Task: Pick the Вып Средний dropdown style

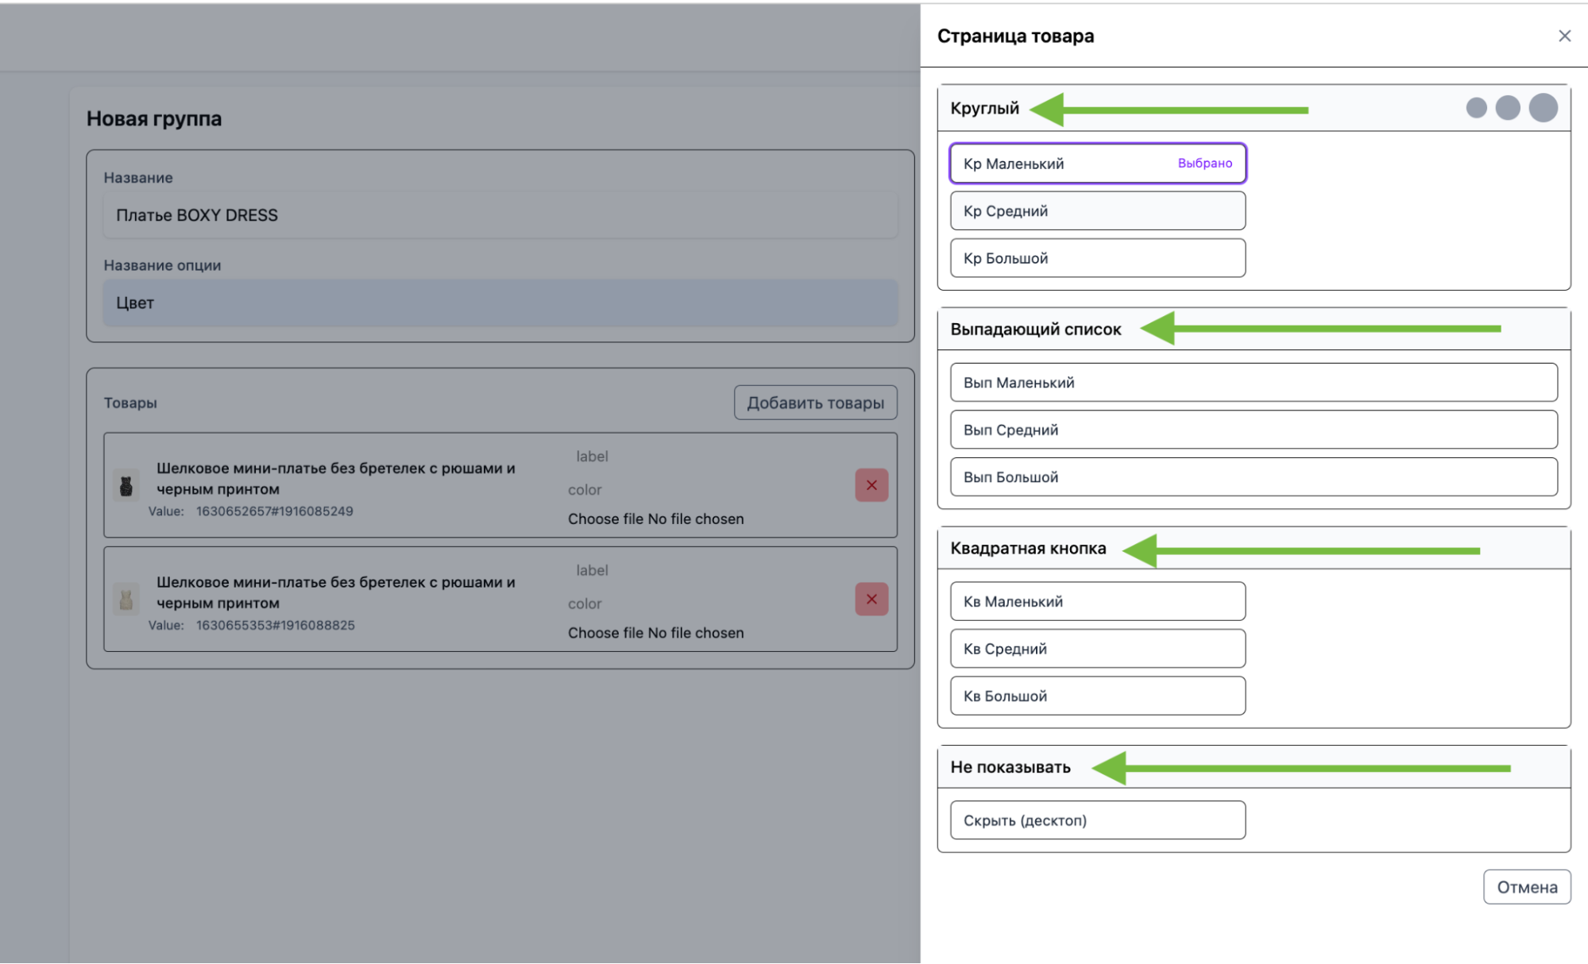Action: coord(1253,430)
